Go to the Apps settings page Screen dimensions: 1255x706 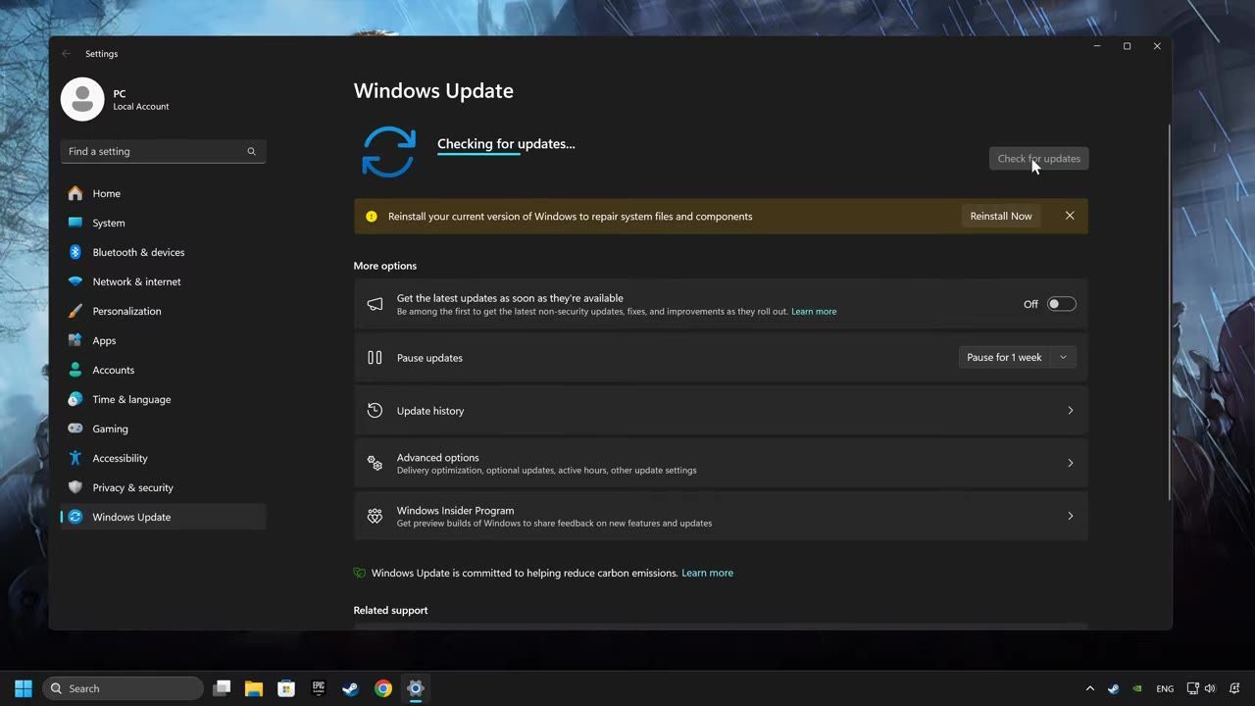(x=163, y=340)
